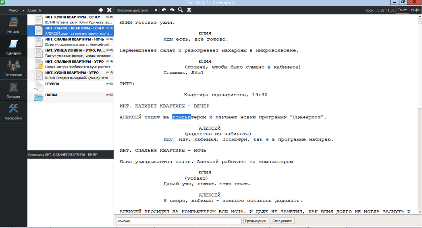
Task: Click the dialogue Иди есть, всё готово.
Action: click(195, 39)
